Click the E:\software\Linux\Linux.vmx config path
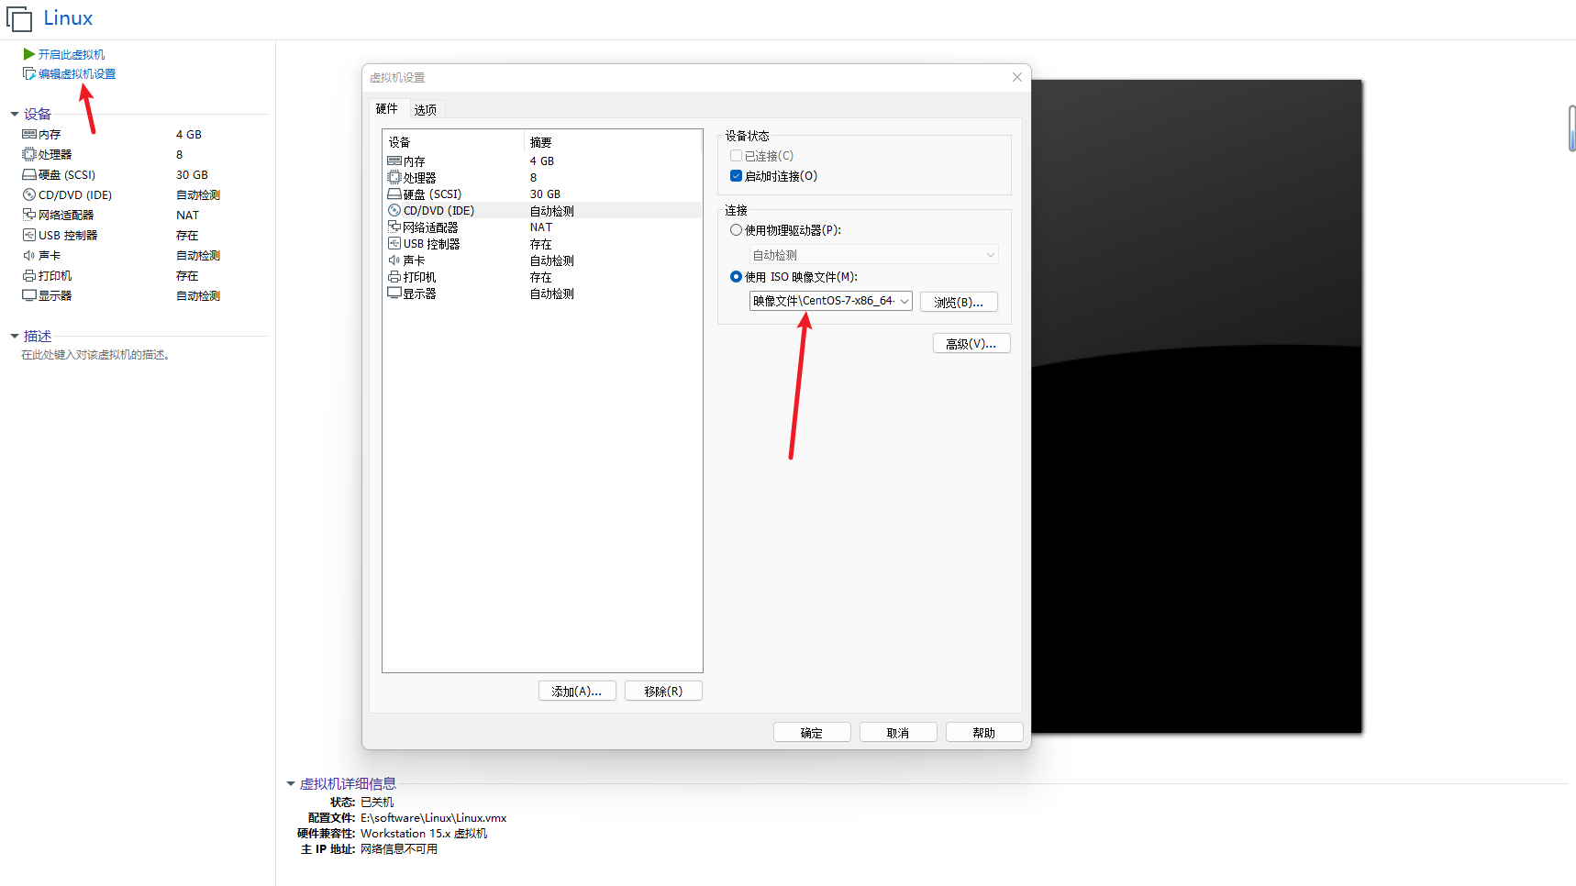Viewport: 1576px width, 886px height. click(x=433, y=818)
